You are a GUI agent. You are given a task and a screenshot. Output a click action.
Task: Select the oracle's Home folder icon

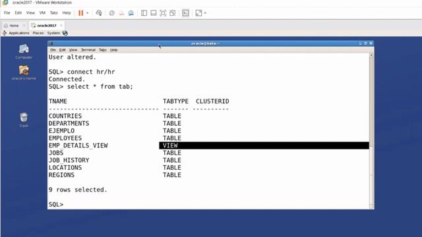[24, 72]
